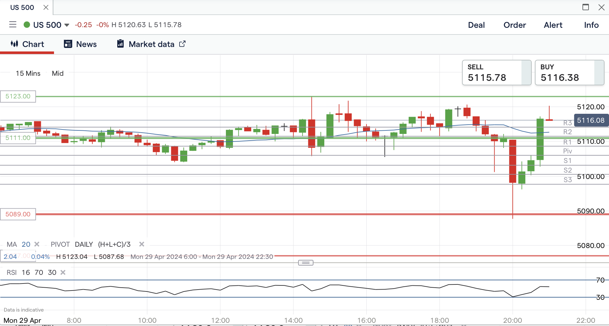
Task: Click the S1 pivot level label
Action: (567, 160)
